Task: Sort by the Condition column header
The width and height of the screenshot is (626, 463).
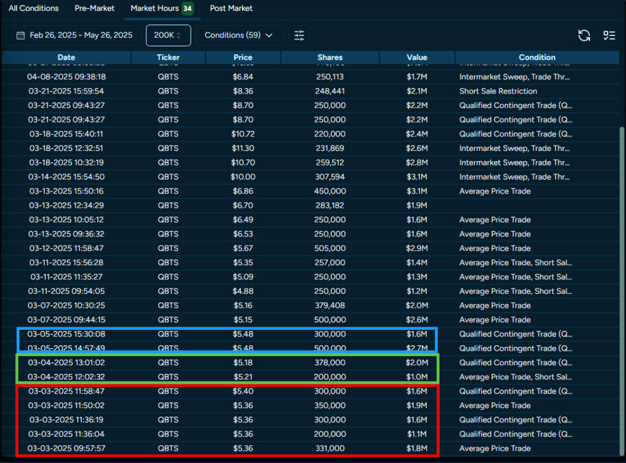Action: (537, 57)
